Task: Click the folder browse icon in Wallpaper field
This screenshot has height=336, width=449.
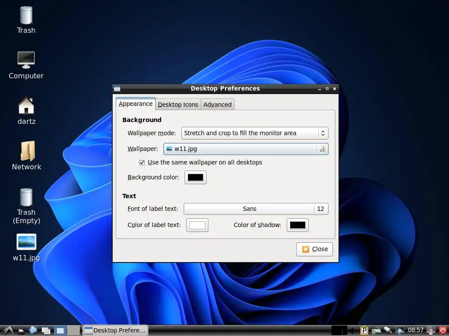Action: pos(322,149)
